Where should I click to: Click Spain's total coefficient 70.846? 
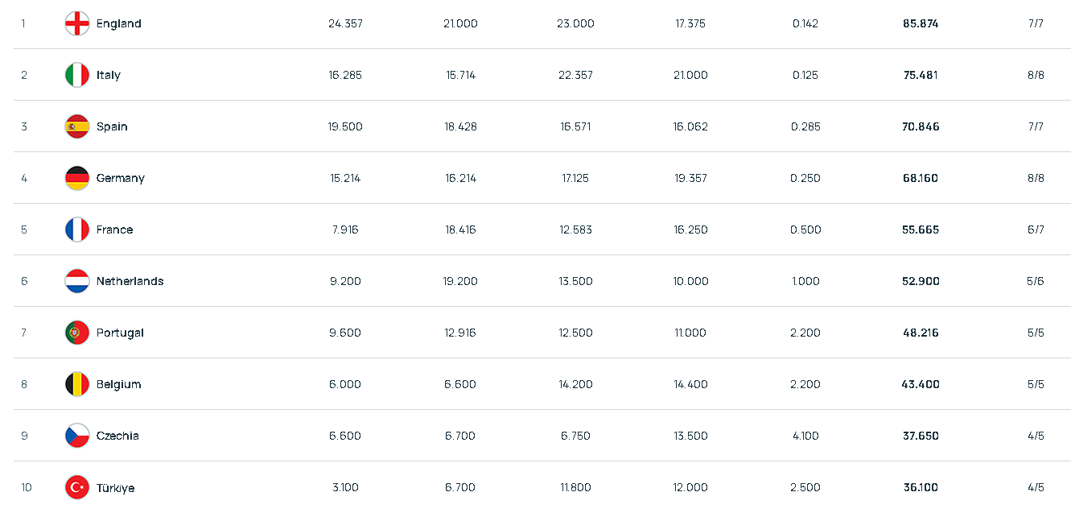(921, 126)
